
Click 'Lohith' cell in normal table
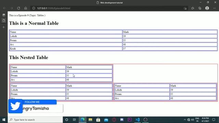(66, 36)
